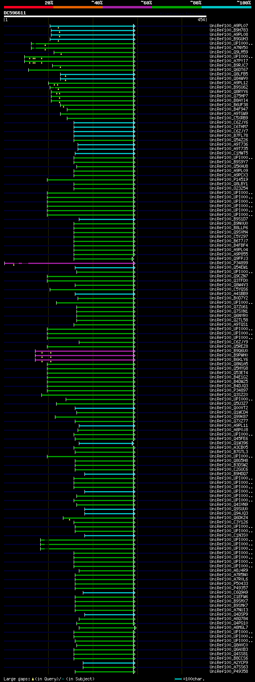
Task: Click the cyan ~100% legend color segment
Action: pyautogui.click(x=226, y=7)
